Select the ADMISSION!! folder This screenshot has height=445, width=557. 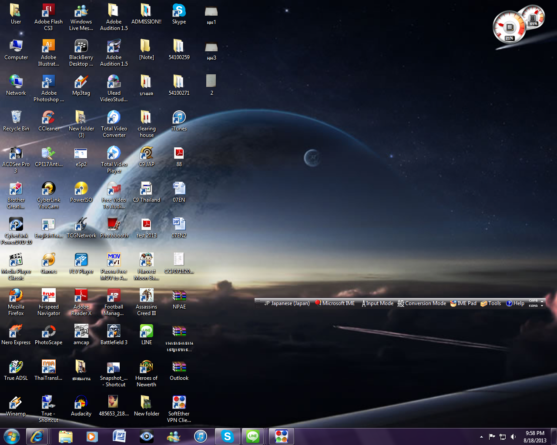[146, 14]
